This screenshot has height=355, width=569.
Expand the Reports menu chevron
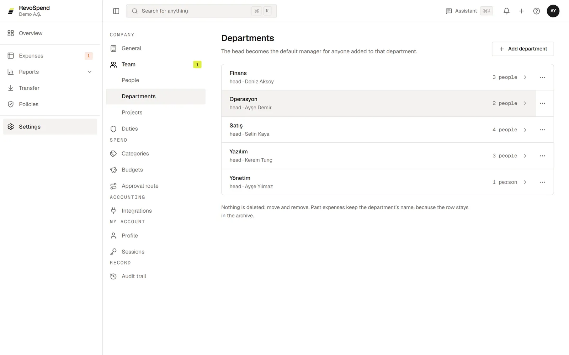pyautogui.click(x=90, y=72)
